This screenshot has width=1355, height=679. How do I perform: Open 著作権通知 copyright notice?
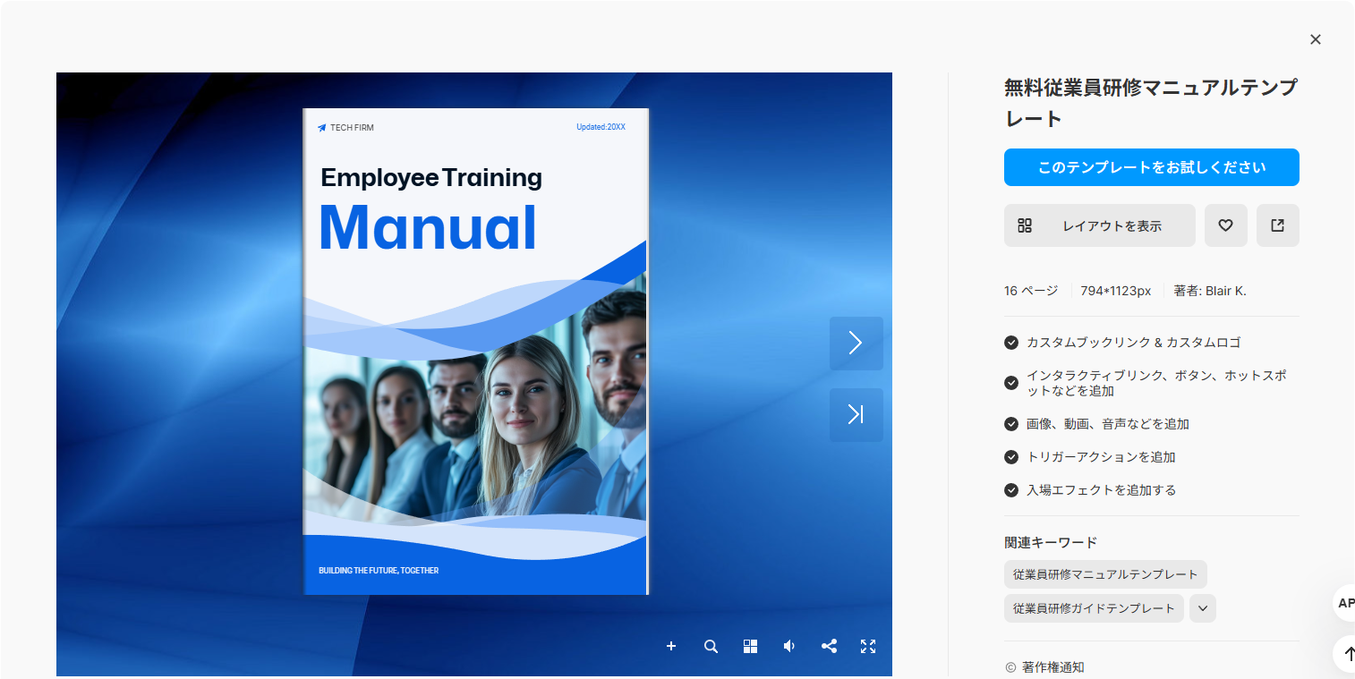click(1045, 667)
